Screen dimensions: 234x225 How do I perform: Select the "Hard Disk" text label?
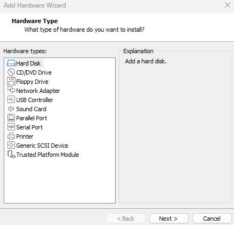pos(28,63)
